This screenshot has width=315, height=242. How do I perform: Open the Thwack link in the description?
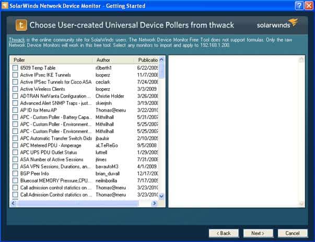coord(17,40)
